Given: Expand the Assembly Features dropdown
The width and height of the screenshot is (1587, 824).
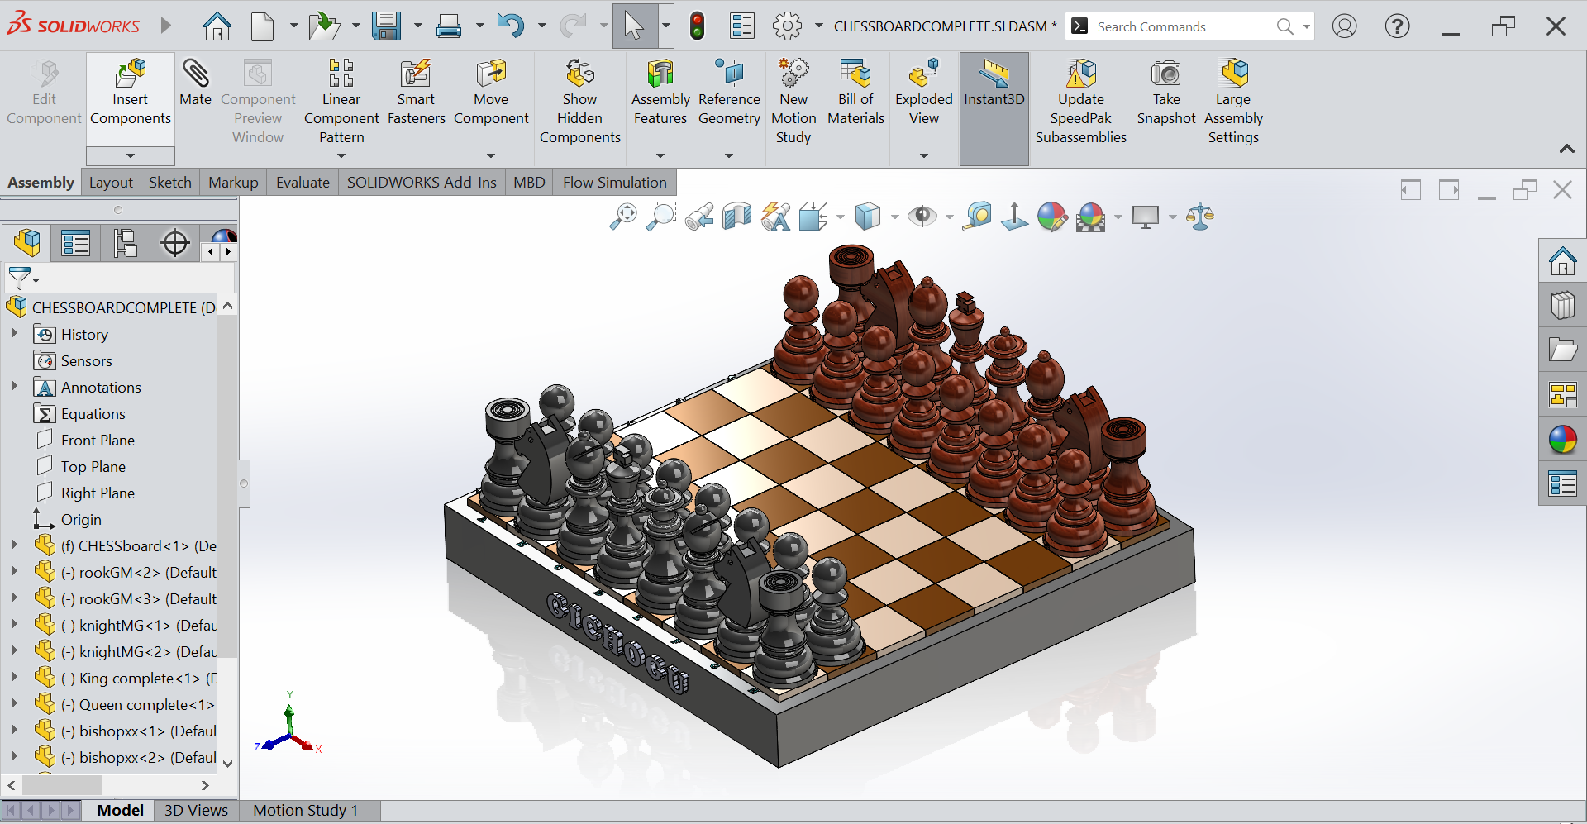Looking at the screenshot, I should (x=660, y=155).
